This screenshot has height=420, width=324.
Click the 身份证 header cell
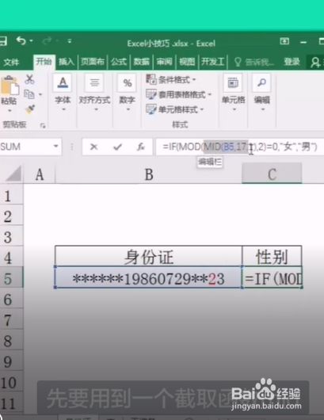click(x=149, y=257)
